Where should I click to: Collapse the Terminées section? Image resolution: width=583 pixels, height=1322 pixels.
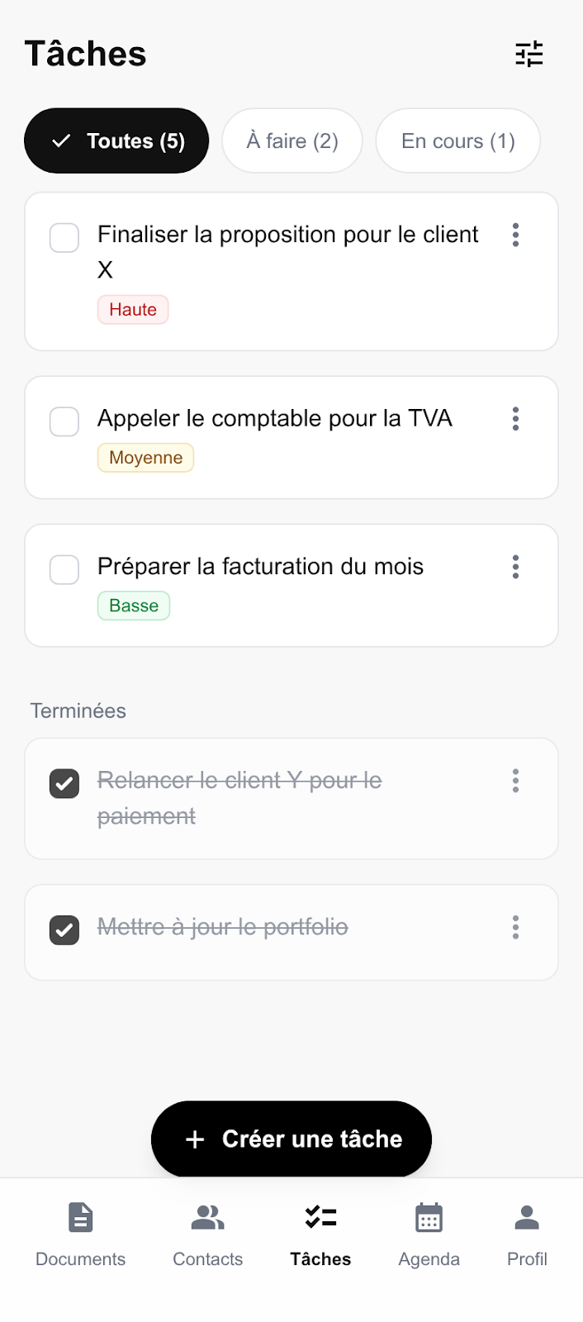(78, 711)
